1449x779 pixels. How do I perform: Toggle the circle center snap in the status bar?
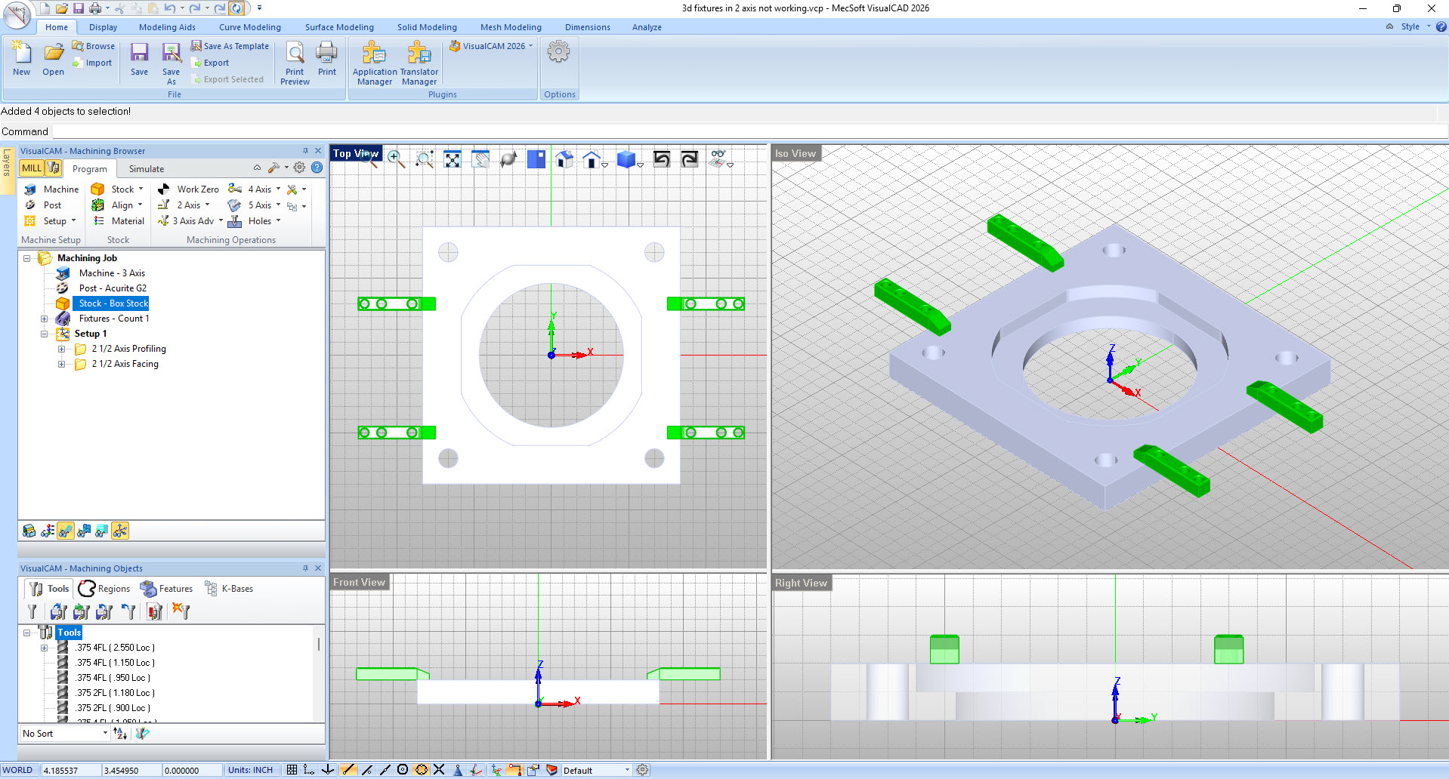click(402, 769)
